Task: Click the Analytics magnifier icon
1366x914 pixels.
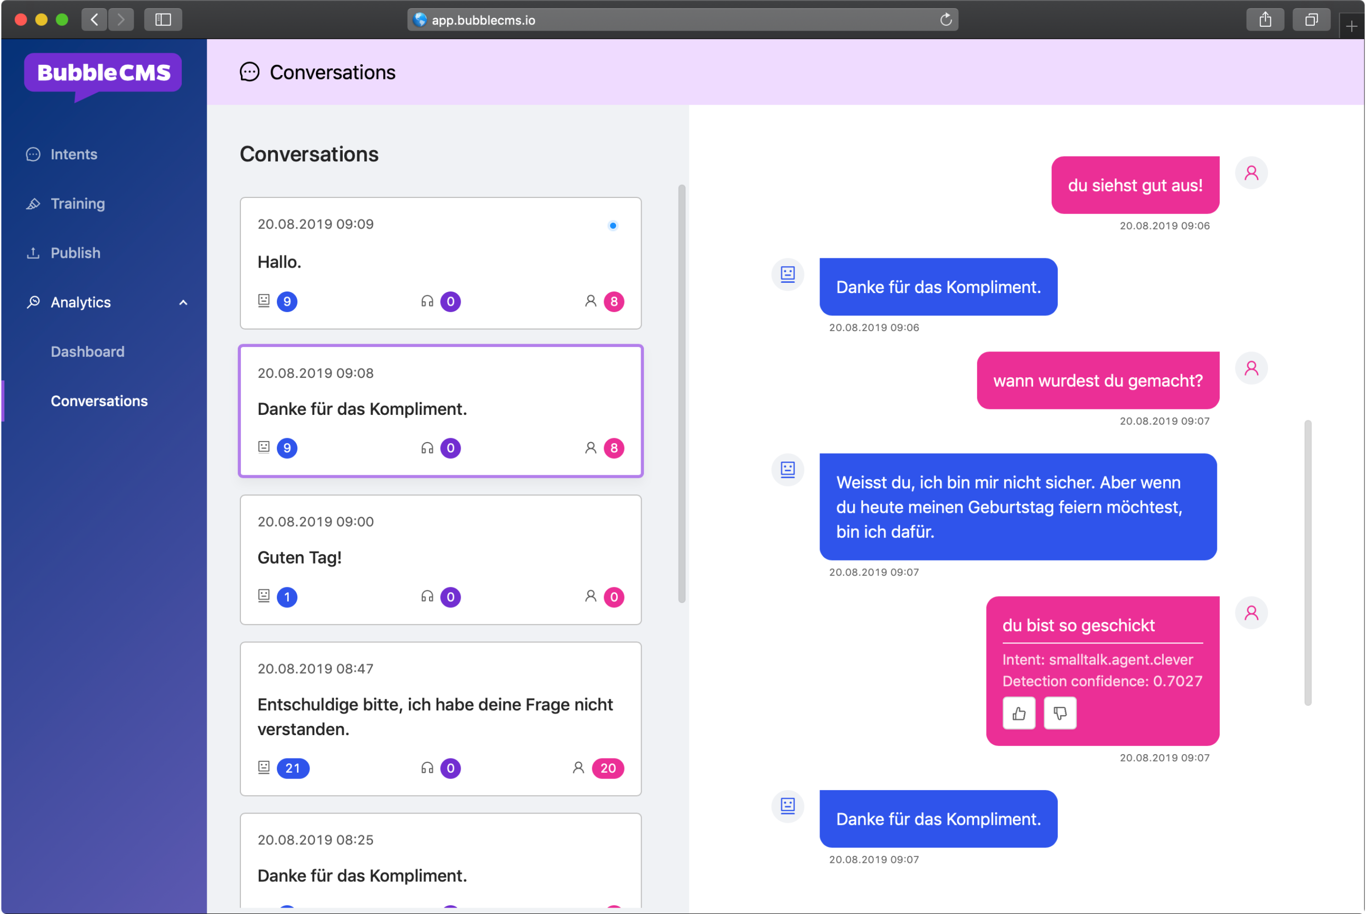Action: click(x=33, y=302)
